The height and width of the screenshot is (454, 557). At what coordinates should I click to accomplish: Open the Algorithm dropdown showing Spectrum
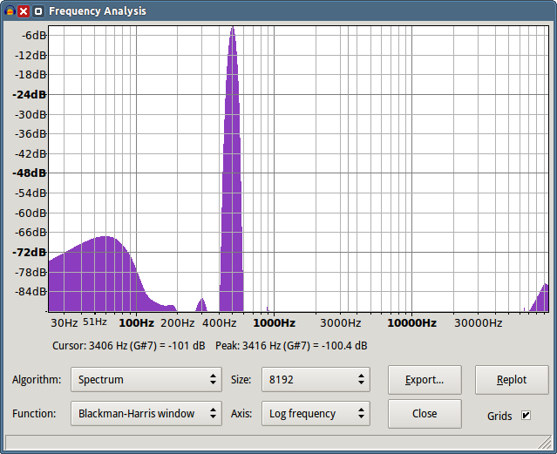(x=146, y=379)
